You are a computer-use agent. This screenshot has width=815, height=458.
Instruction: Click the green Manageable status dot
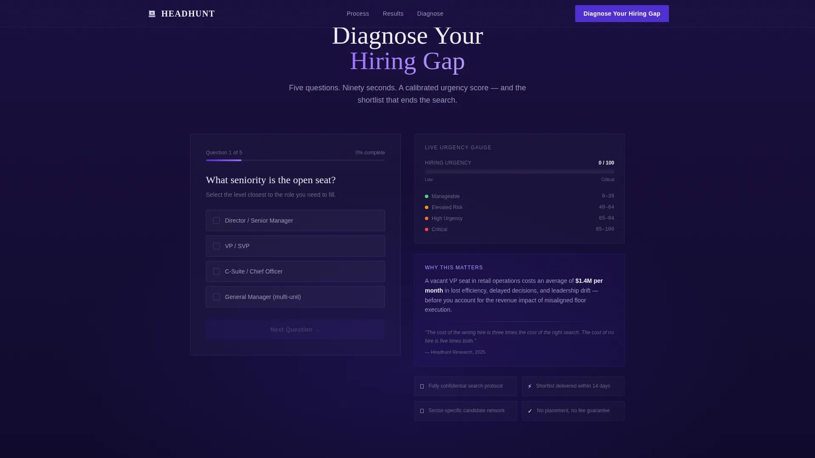[x=427, y=196]
